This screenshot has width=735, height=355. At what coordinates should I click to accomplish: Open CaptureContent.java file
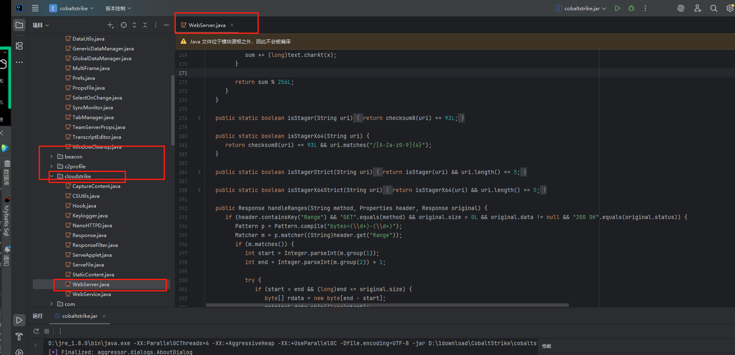[x=96, y=186]
